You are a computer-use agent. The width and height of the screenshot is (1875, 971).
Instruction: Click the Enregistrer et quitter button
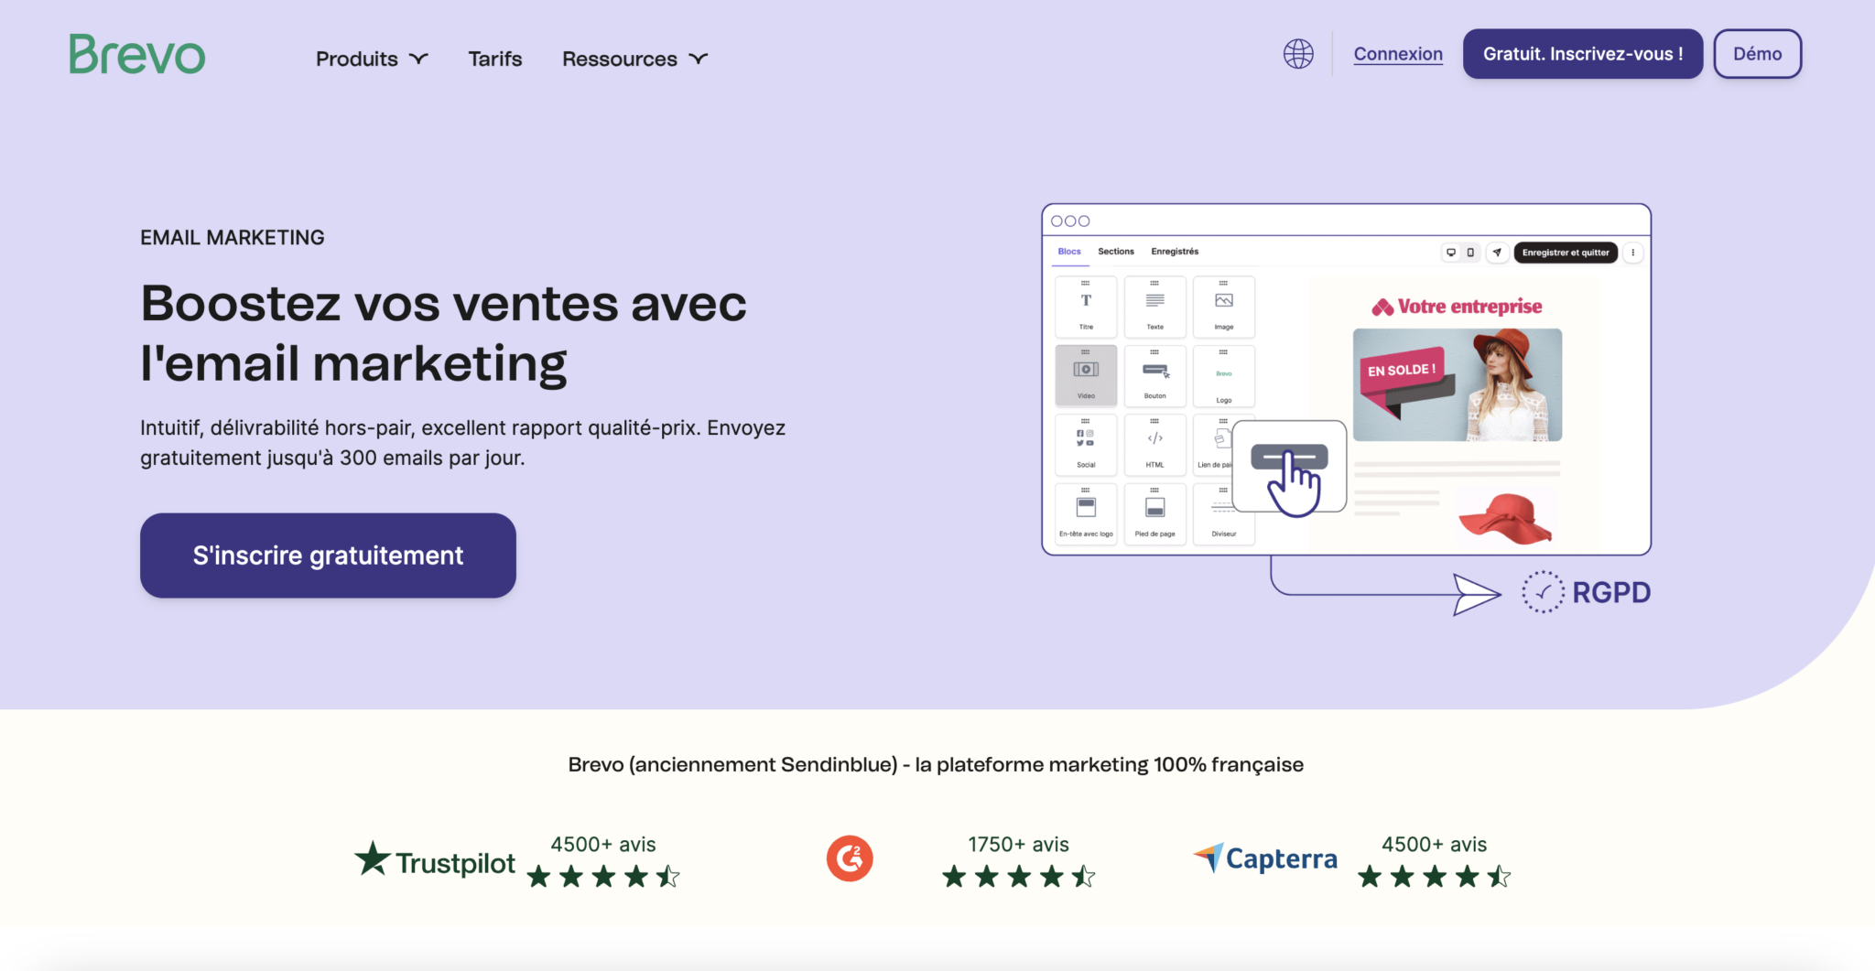point(1565,253)
